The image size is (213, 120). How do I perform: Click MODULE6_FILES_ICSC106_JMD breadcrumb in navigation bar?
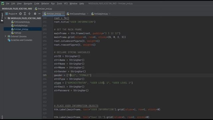[17, 9]
